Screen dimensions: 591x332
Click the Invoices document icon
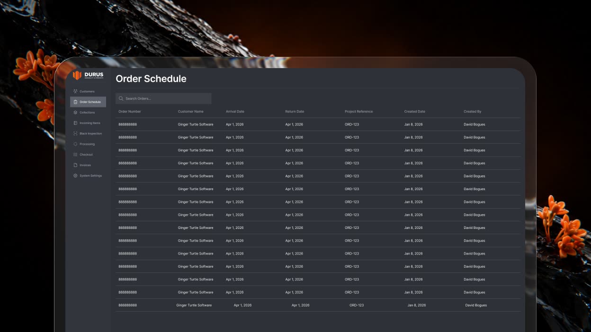point(75,165)
